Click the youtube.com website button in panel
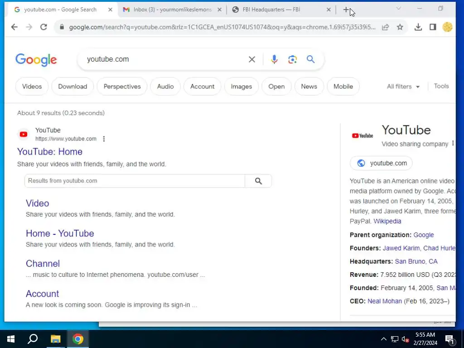464x348 pixels. [381, 163]
